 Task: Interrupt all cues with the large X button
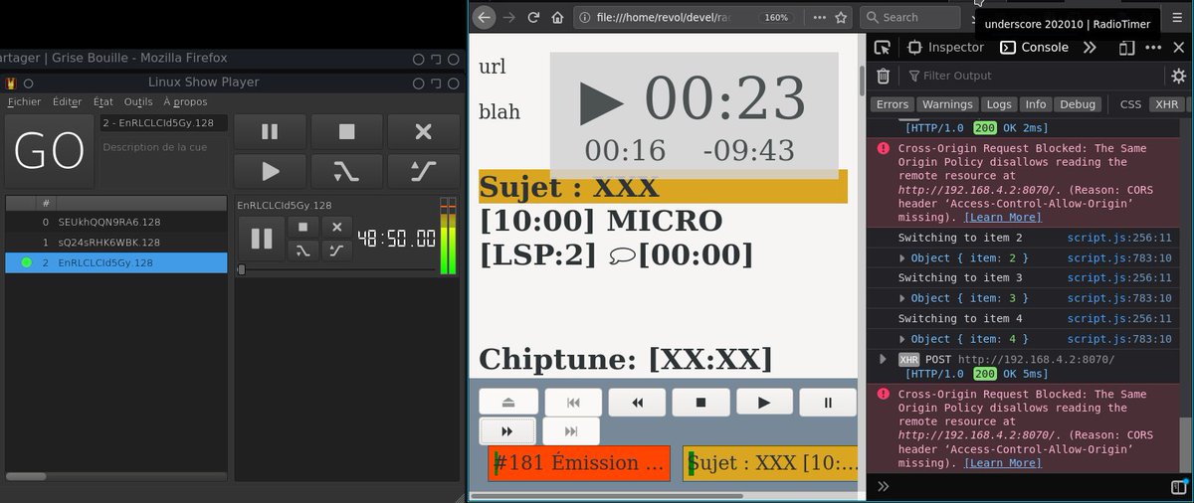423,131
